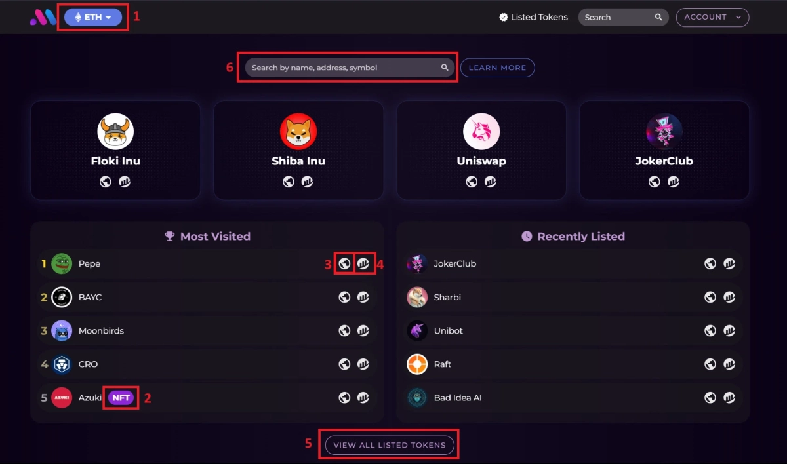Click the globe icon next to Bad Idea AI
The height and width of the screenshot is (464, 787).
click(x=710, y=397)
